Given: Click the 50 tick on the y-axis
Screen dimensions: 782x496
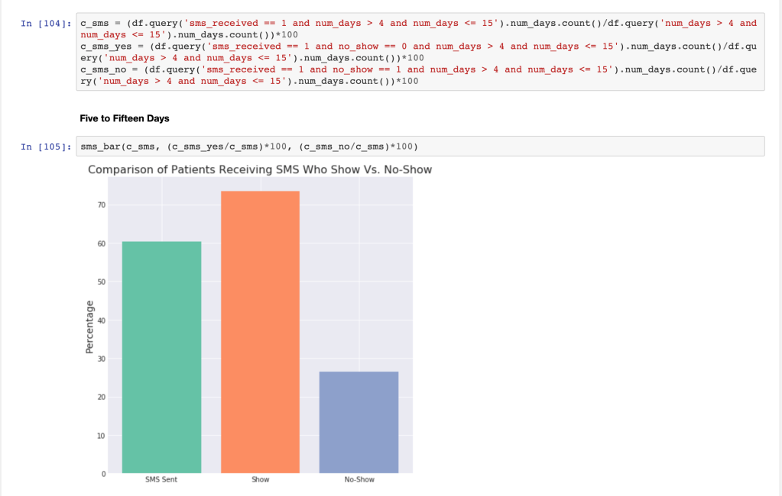Looking at the screenshot, I should click(x=101, y=282).
